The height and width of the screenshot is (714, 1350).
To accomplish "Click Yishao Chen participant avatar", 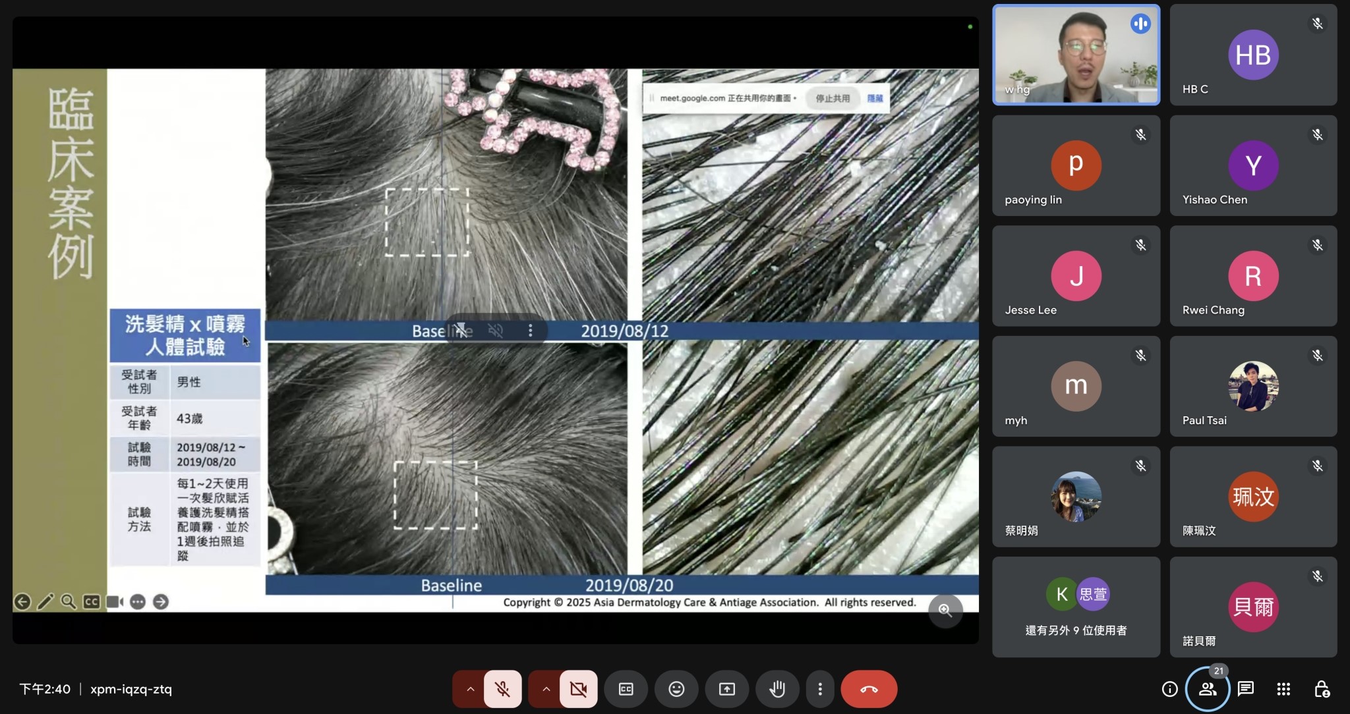I will (1253, 165).
